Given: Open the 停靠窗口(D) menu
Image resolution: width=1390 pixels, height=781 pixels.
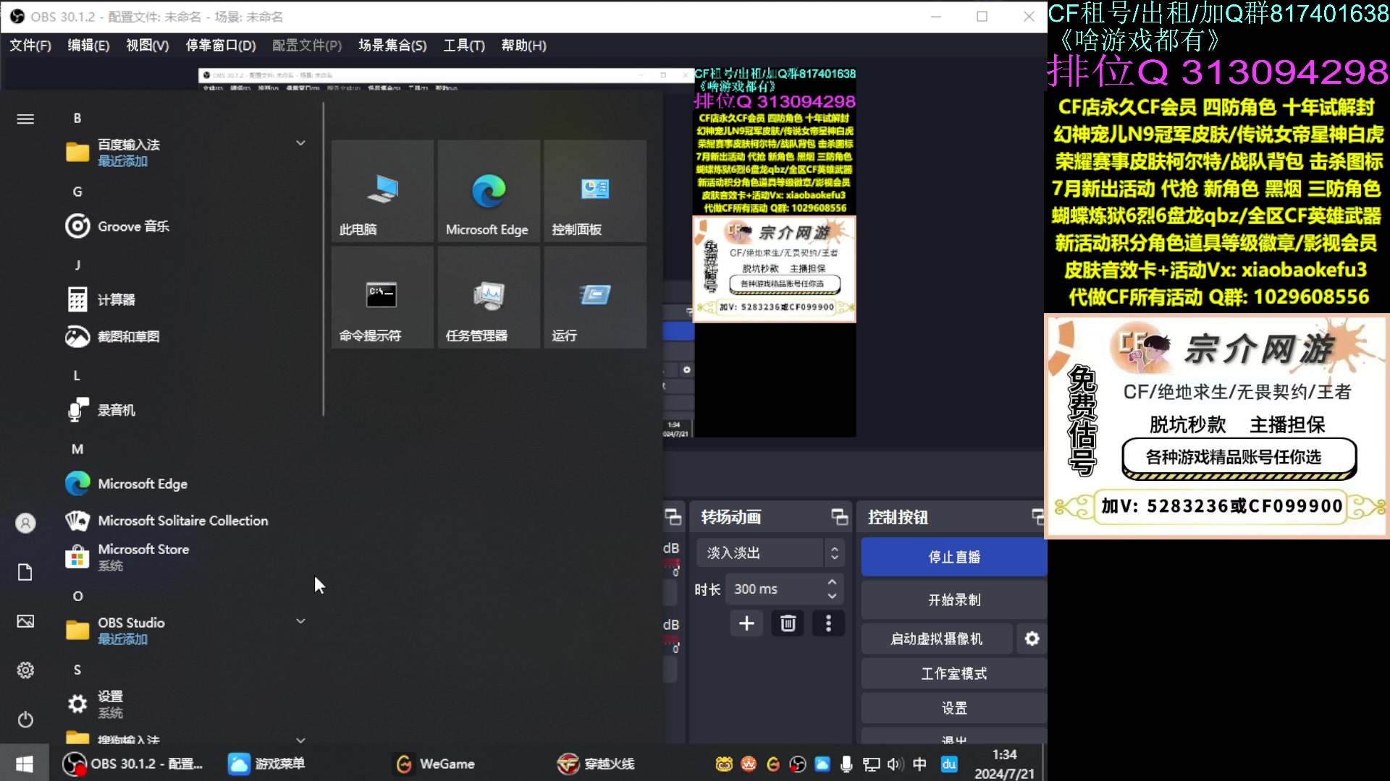Looking at the screenshot, I should 221,46.
